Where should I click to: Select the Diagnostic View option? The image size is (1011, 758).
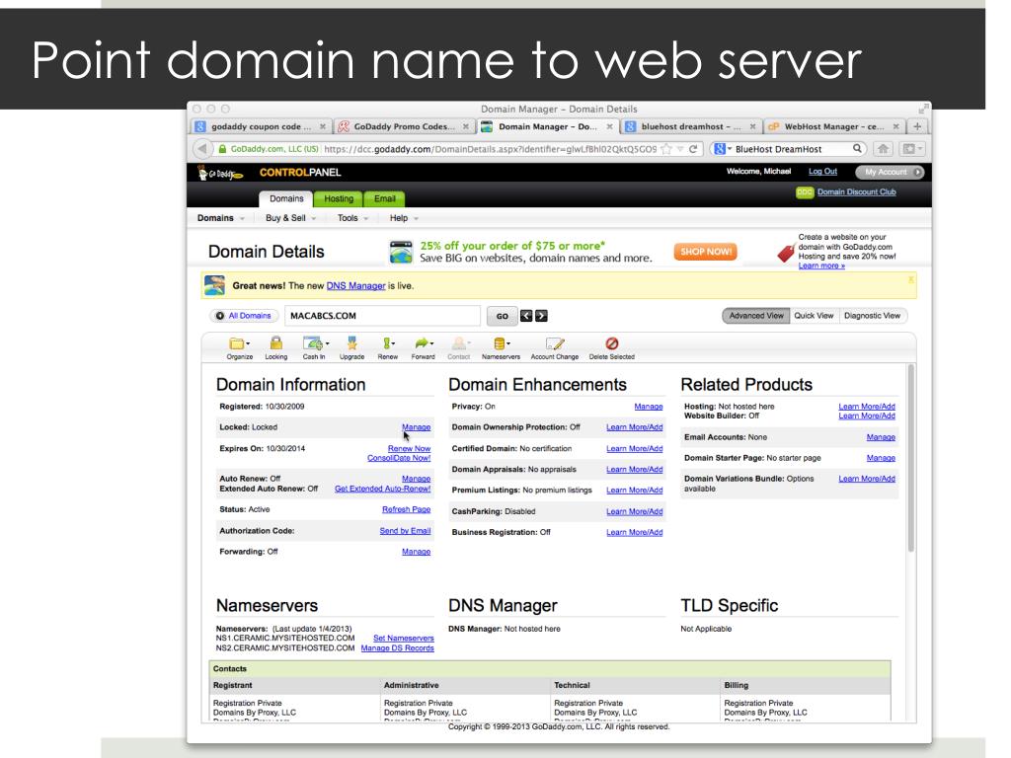(x=873, y=316)
